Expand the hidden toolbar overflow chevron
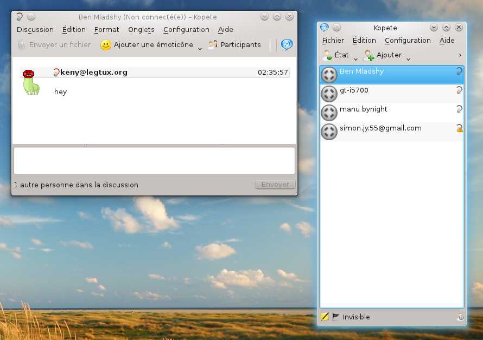 460,55
